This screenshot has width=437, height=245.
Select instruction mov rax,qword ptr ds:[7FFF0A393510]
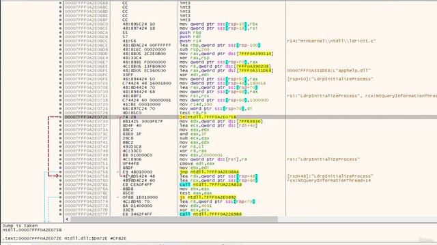226,54
